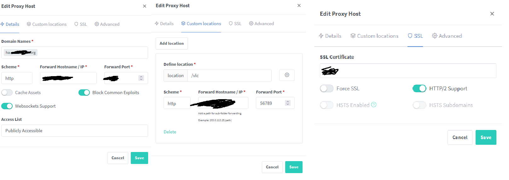Click the SSL tab in the middle dialog

235,24
